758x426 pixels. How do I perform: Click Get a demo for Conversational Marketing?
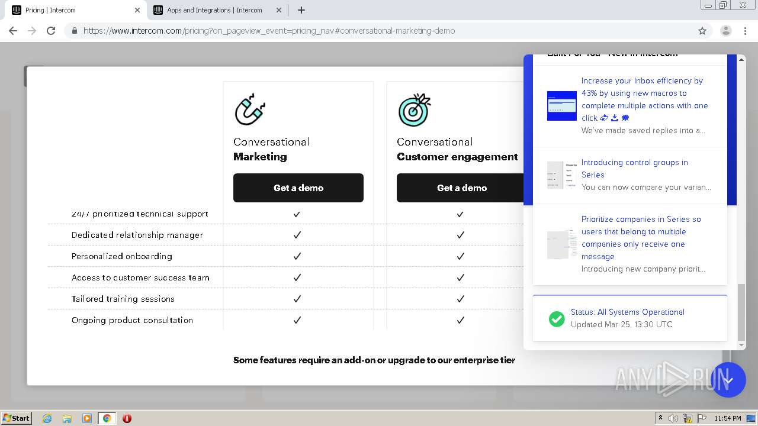click(298, 188)
